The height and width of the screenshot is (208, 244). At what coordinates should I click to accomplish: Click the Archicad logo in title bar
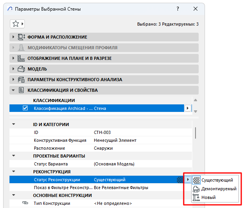pyautogui.click(x=10, y=9)
